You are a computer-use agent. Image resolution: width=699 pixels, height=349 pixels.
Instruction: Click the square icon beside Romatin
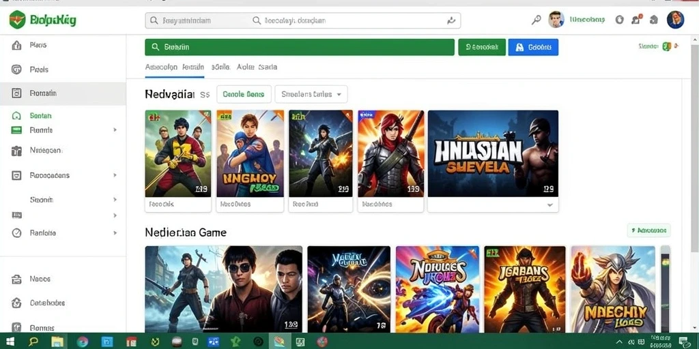click(x=16, y=93)
